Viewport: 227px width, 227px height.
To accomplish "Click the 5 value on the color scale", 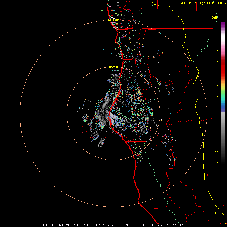I will [218, 51].
